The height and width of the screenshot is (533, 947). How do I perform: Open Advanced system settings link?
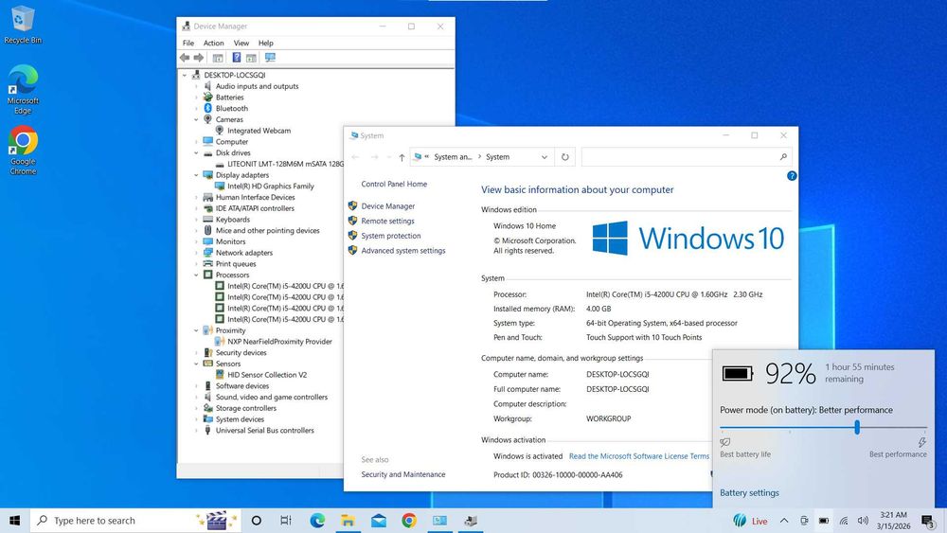[x=403, y=251]
